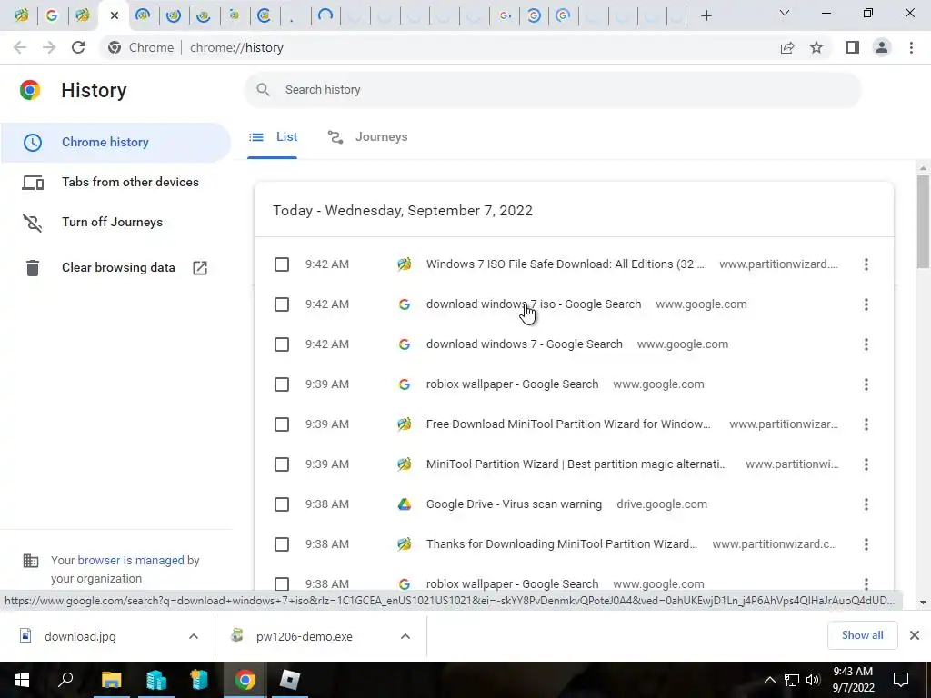The height and width of the screenshot is (698, 931).
Task: Check the Thanks for Downloading MiniTool entry
Action: [x=282, y=544]
